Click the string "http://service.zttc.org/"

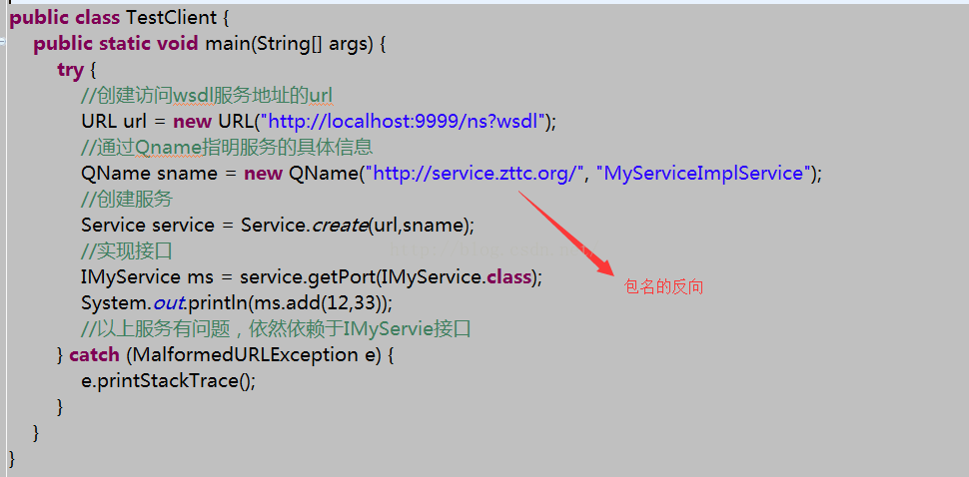tap(476, 174)
